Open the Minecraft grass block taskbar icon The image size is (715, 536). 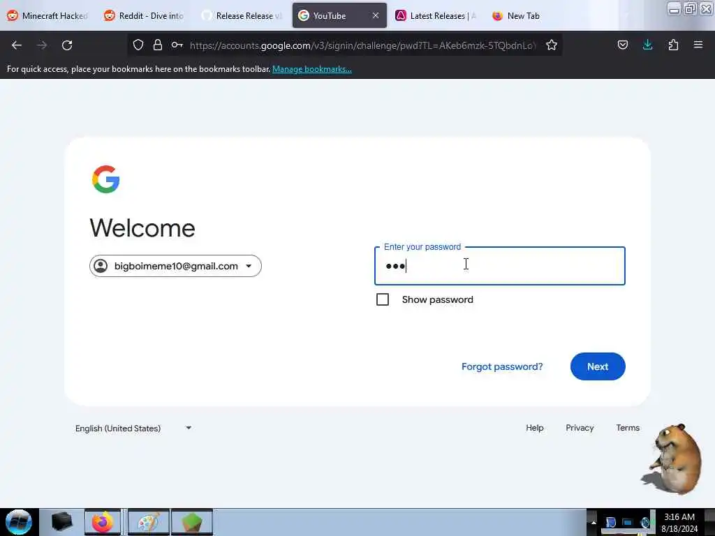click(x=192, y=522)
